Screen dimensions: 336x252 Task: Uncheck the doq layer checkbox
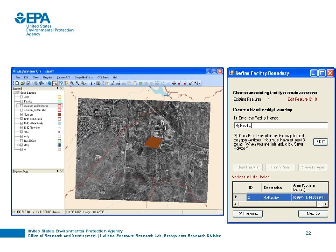pyautogui.click(x=21, y=145)
